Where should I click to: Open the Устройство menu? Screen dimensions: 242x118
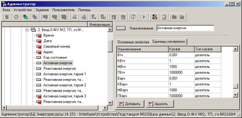23,10
